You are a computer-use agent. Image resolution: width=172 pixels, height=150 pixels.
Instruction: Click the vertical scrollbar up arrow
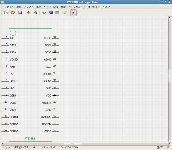coord(170,18)
